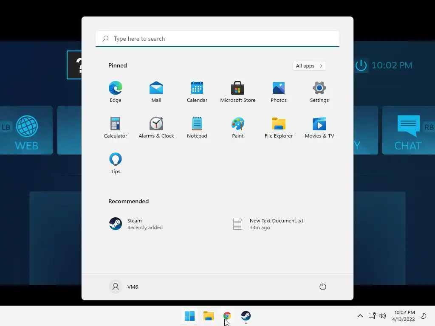
Task: Click the Steam Big Picture power icon
Action: (x=361, y=65)
